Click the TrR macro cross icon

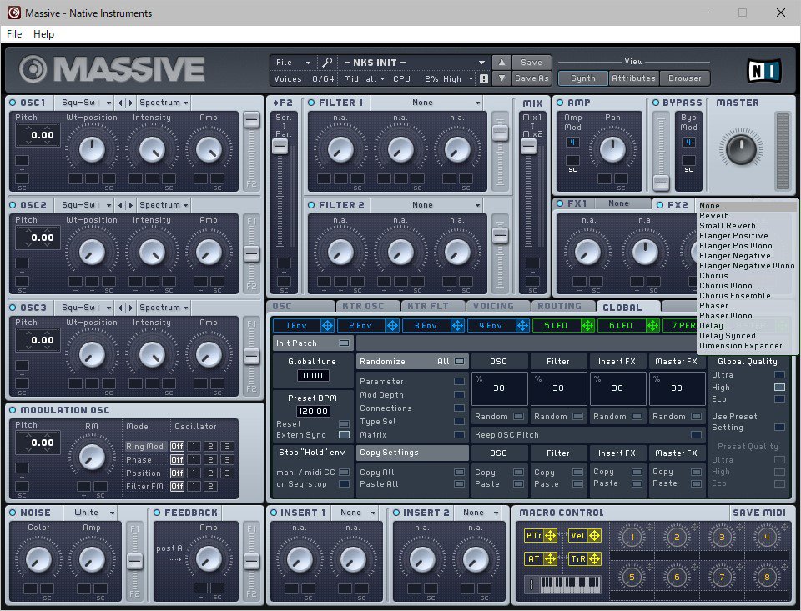pyautogui.click(x=594, y=559)
